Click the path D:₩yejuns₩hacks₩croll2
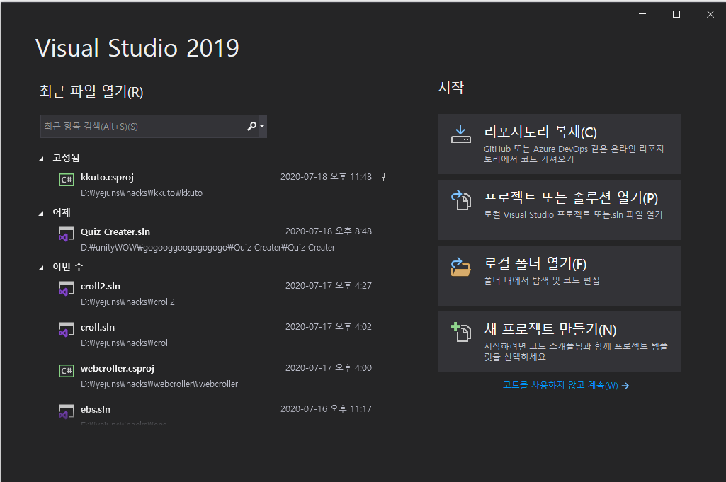 (127, 302)
